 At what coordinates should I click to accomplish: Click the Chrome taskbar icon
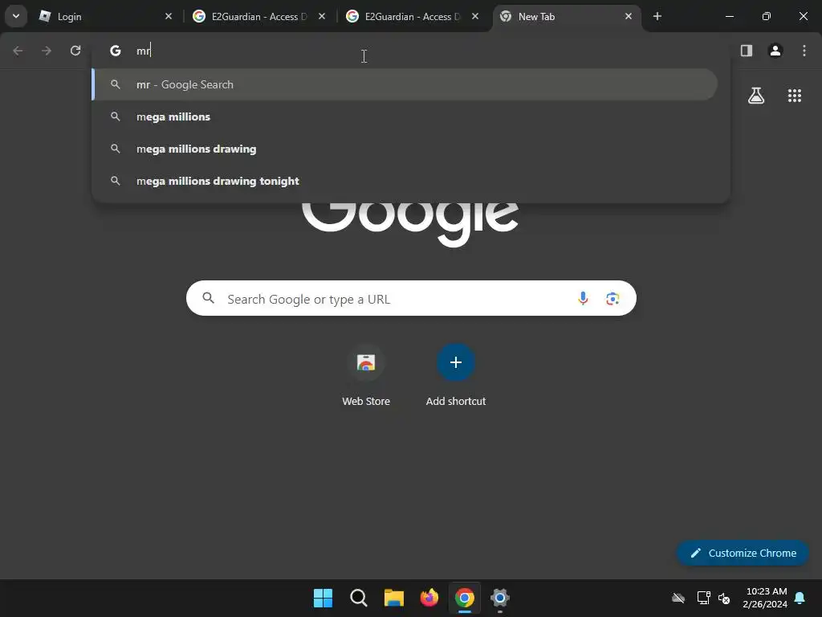pos(465,598)
